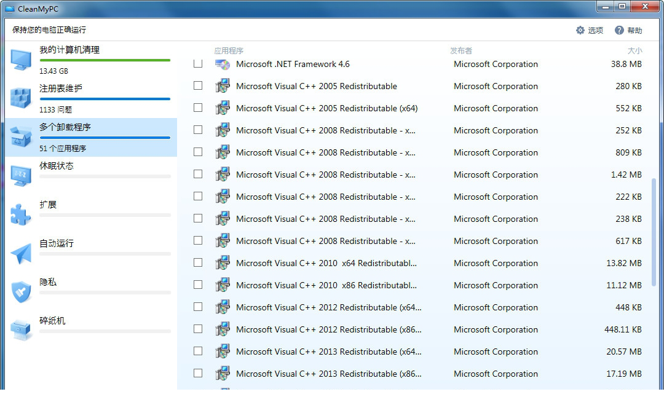Click icon of Visual C++ 2012 Redistributable (x64)
The width and height of the screenshot is (664, 405).
coord(223,307)
